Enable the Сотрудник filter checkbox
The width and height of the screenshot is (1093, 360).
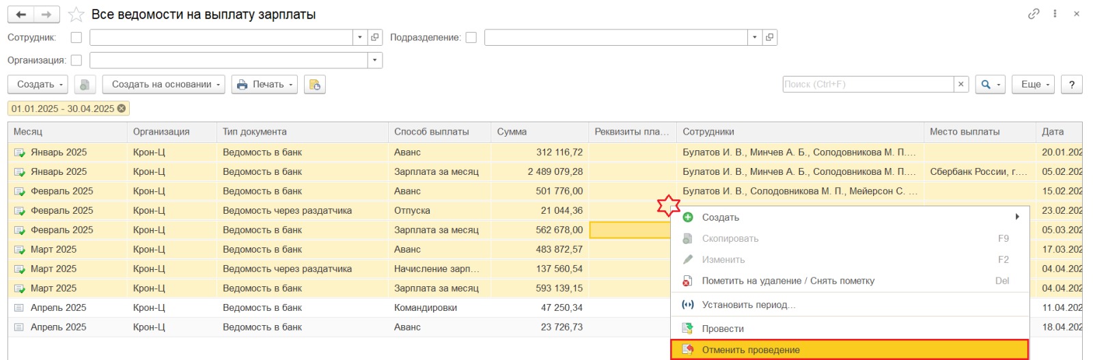click(x=77, y=38)
